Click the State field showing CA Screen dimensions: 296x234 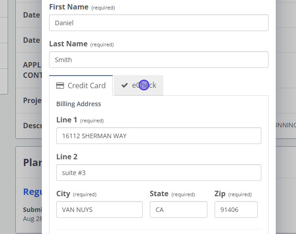(x=179, y=209)
